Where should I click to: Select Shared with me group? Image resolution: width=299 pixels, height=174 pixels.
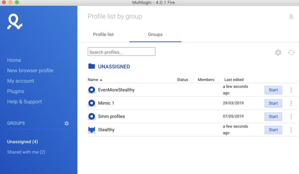[26, 152]
